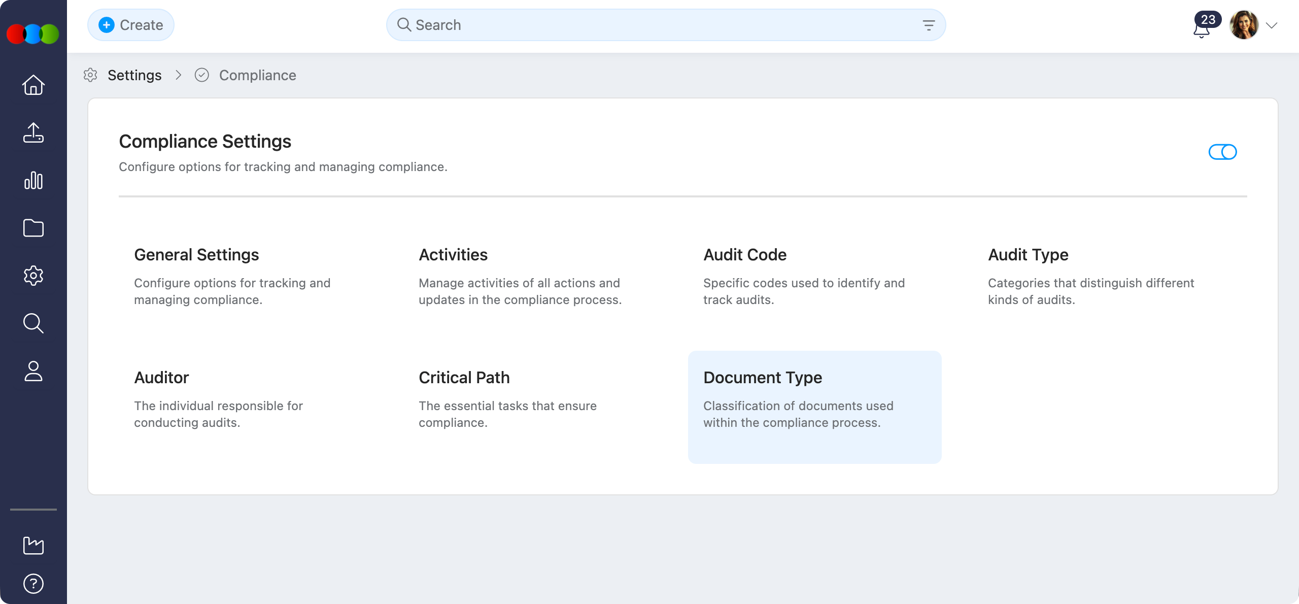Select the Settings gear in the sidebar
The width and height of the screenshot is (1299, 604).
click(33, 275)
